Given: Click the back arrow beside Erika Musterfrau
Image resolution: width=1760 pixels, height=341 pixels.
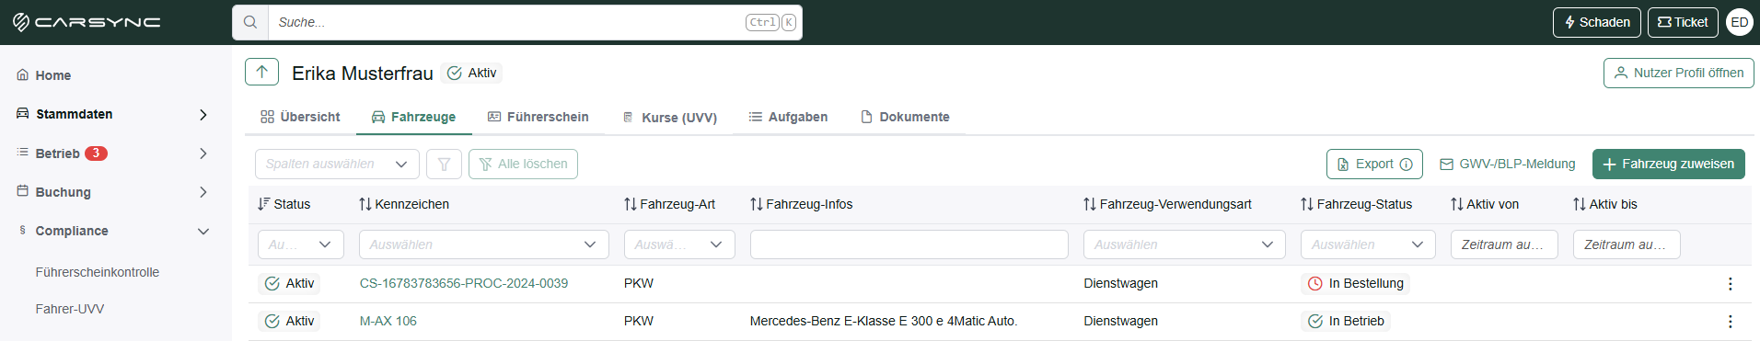Looking at the screenshot, I should point(262,72).
